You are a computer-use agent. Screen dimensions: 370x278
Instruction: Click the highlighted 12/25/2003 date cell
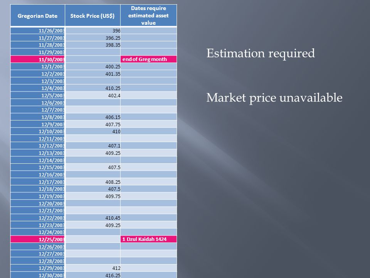(37, 239)
